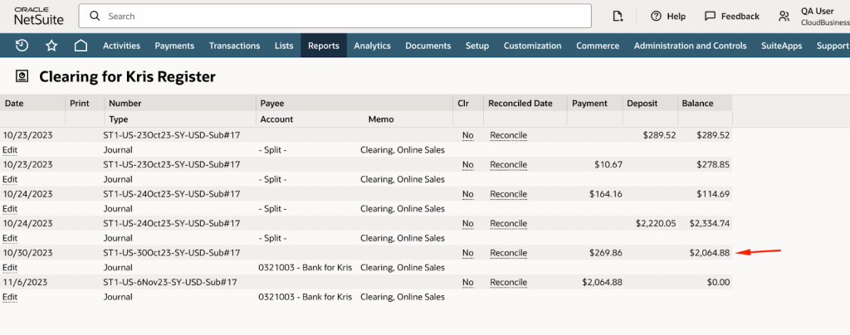Expand the Transactions menu
850x335 pixels.
234,46
